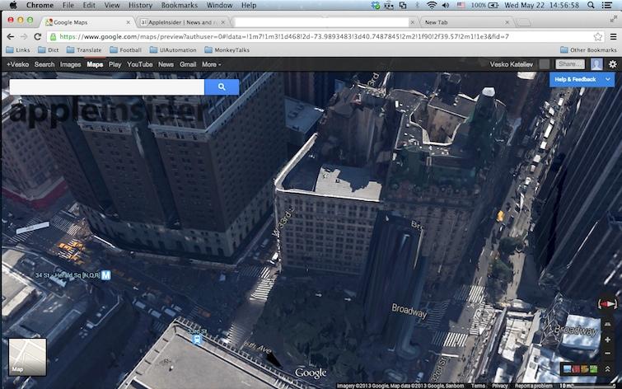
Task: Open the Translate bookmarks folder
Action: (x=84, y=50)
